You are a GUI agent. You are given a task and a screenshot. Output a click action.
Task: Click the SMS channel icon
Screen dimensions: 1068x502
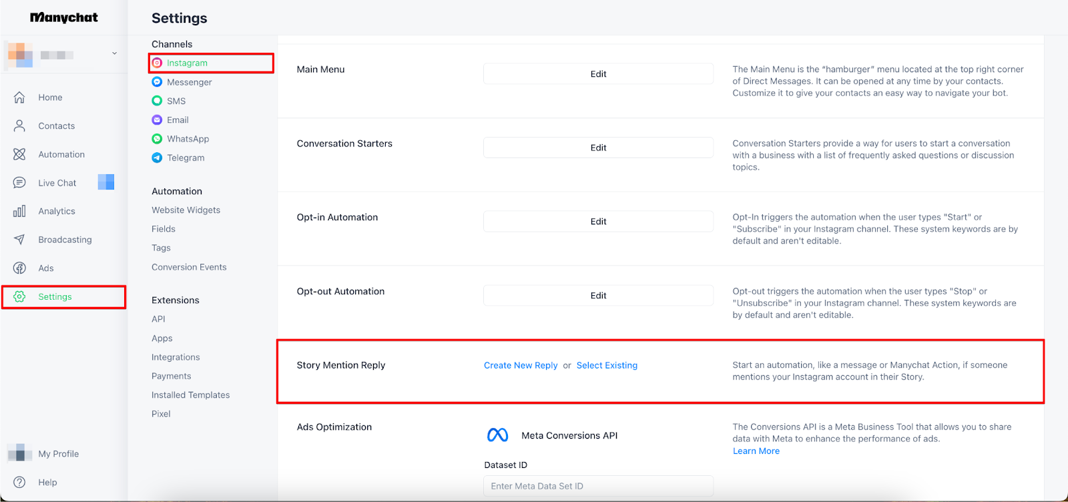coord(157,101)
